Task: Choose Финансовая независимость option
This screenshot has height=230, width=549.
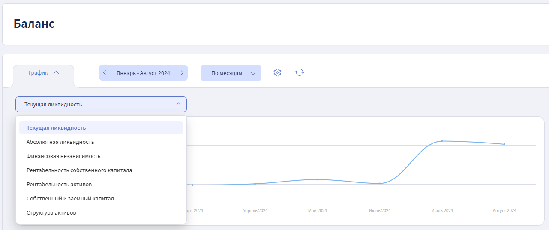Action: (x=63, y=156)
